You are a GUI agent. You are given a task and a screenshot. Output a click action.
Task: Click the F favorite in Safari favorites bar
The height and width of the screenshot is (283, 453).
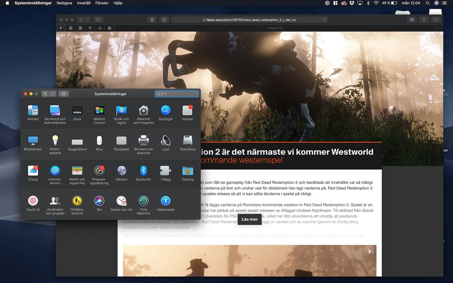coord(61,28)
